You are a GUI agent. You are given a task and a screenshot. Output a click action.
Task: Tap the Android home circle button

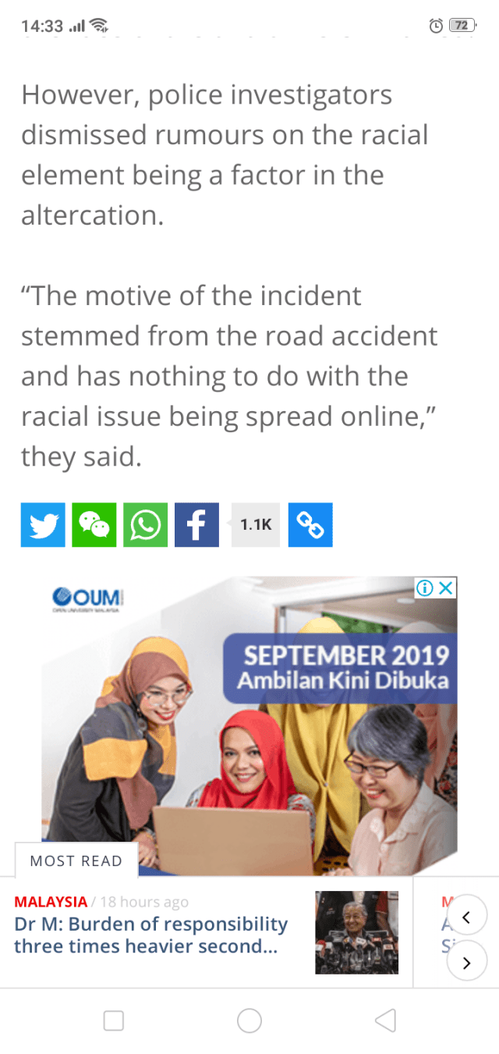point(249,1020)
